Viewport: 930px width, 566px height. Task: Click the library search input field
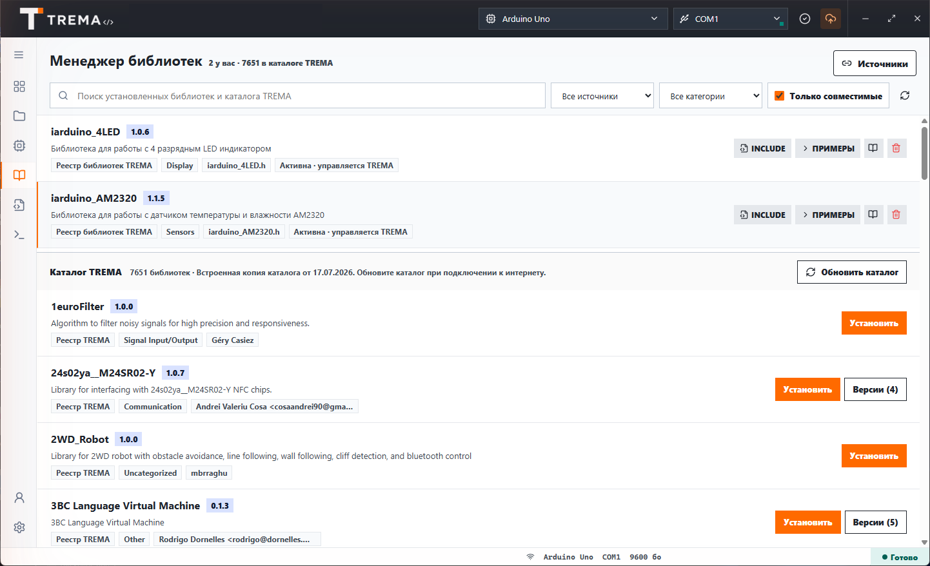297,95
